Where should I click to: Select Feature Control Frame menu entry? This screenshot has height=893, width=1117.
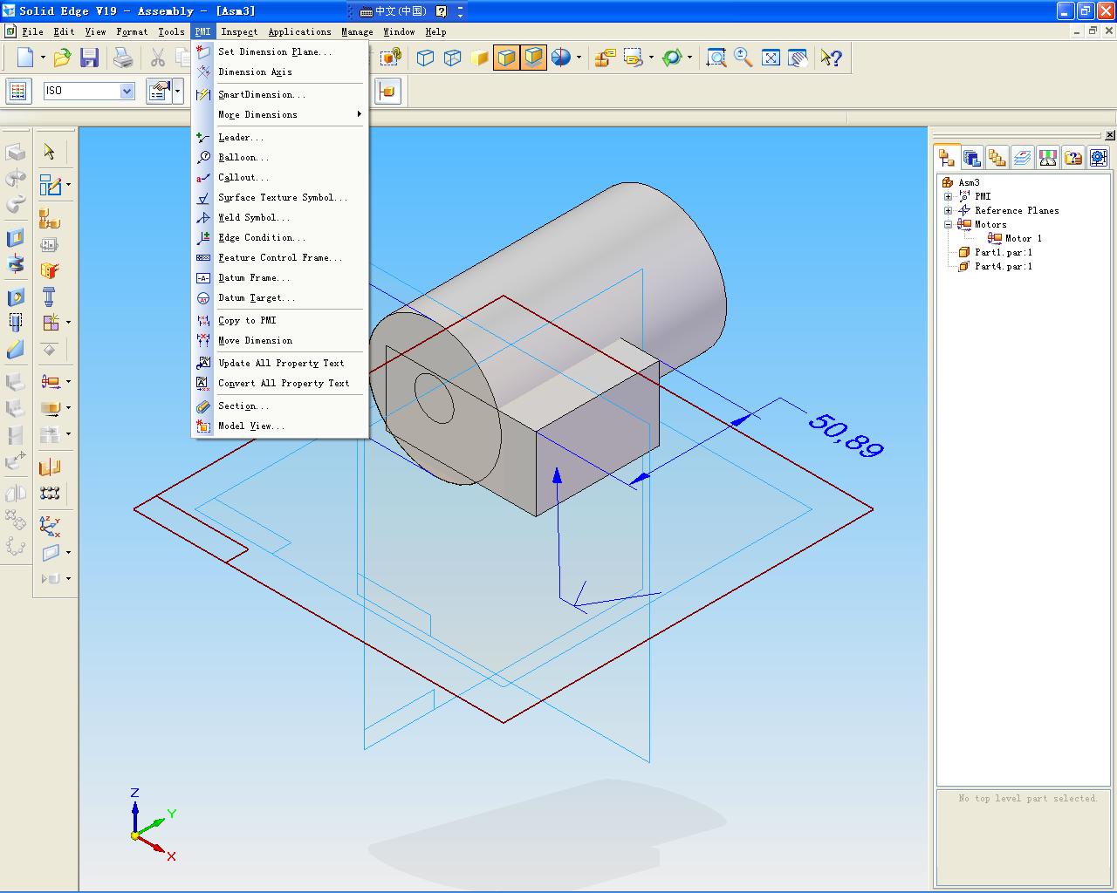[x=280, y=257]
